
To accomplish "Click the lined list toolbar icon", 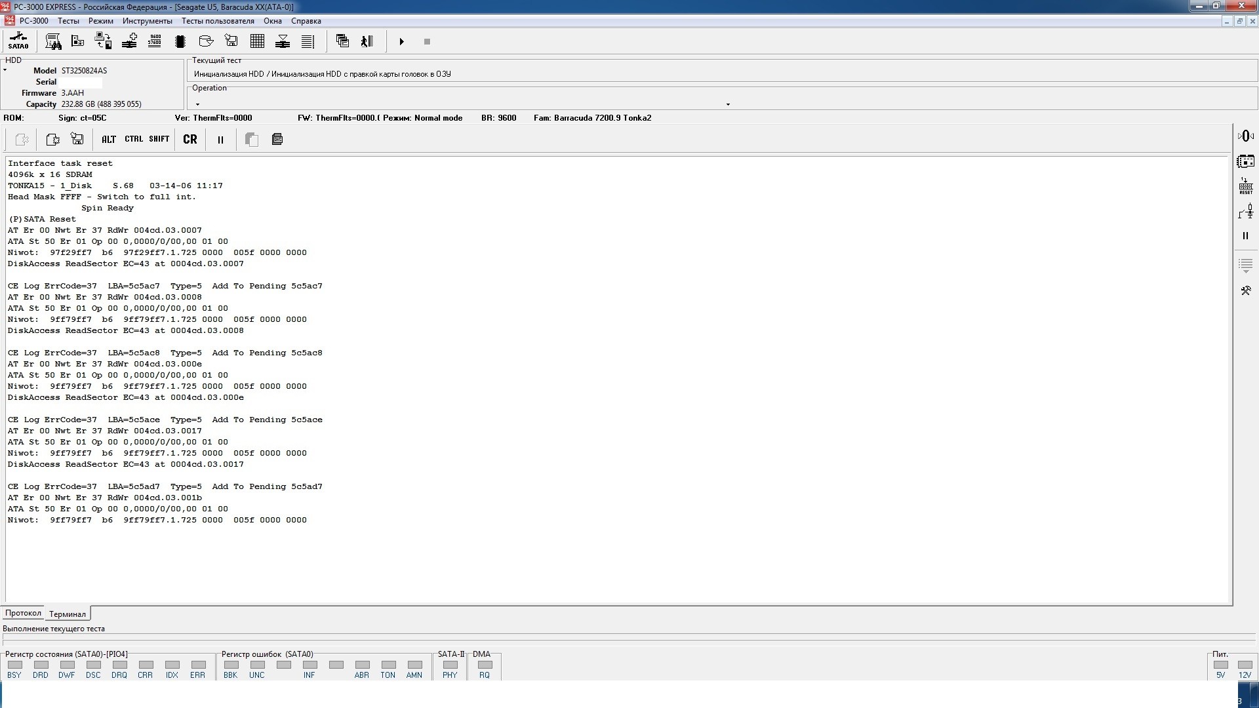I will (x=308, y=41).
